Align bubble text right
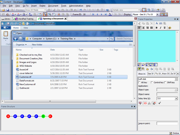180x135 pixels. [147, 28]
